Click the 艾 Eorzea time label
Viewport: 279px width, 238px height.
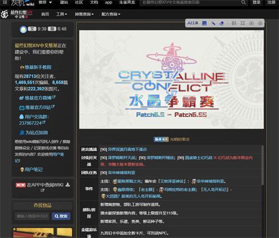coord(32,29)
